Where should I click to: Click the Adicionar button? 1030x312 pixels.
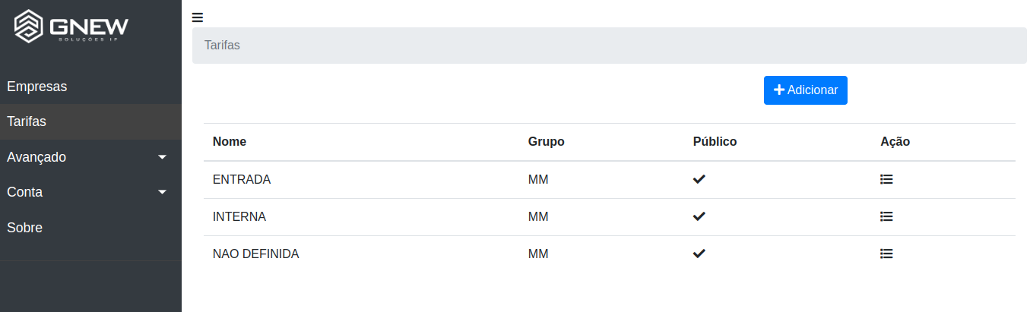click(806, 90)
